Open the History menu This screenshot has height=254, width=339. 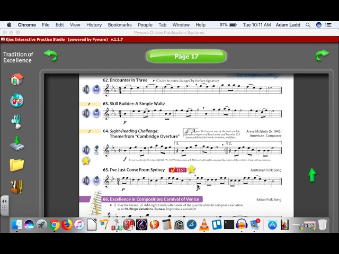tap(94, 25)
